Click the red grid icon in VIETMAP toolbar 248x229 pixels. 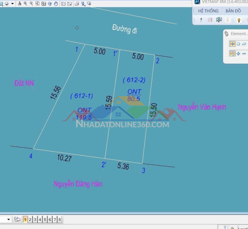[x=210, y=20]
